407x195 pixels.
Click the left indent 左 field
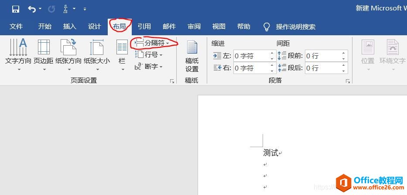pyautogui.click(x=251, y=56)
